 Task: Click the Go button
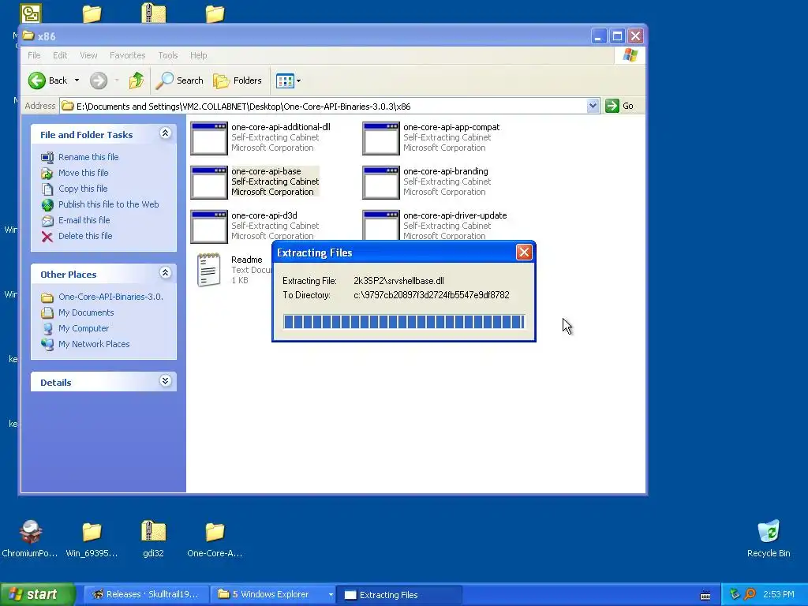[x=620, y=107]
